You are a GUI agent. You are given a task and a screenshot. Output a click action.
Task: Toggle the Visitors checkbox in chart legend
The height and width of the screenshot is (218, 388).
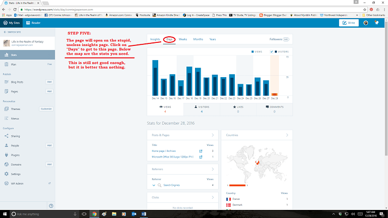(272, 51)
